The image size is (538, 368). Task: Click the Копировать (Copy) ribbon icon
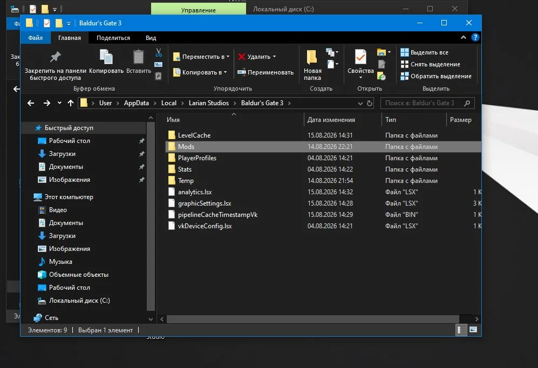coord(106,57)
